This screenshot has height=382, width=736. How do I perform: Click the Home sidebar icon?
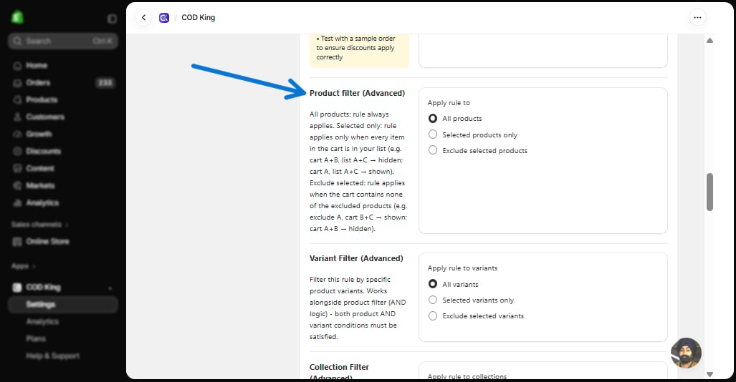pyautogui.click(x=17, y=66)
